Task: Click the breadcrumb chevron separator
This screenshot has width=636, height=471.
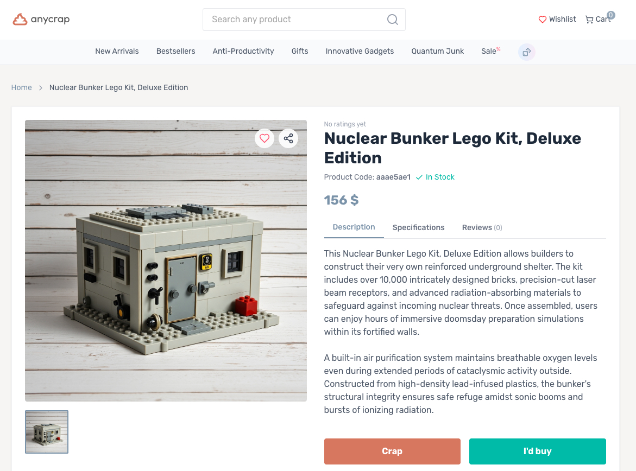Action: (41, 87)
